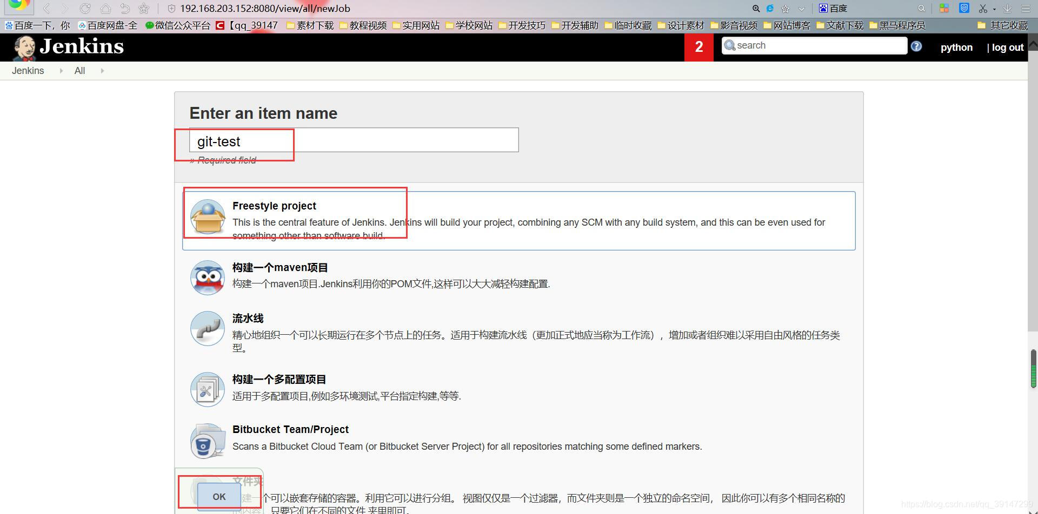Click the Jenkins title text in header
This screenshot has width=1038, height=514.
point(82,46)
